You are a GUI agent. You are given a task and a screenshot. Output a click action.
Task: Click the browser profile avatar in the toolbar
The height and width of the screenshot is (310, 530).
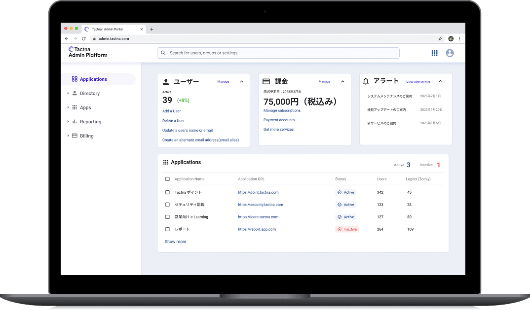point(451,38)
